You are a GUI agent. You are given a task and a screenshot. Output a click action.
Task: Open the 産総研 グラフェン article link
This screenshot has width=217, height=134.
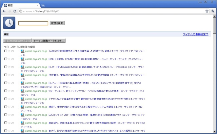[x=83, y=125]
